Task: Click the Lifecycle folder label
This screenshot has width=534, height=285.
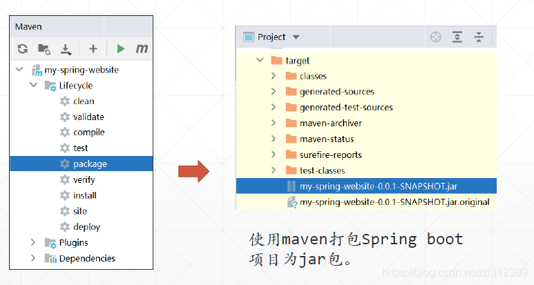Action: pyautogui.click(x=76, y=86)
